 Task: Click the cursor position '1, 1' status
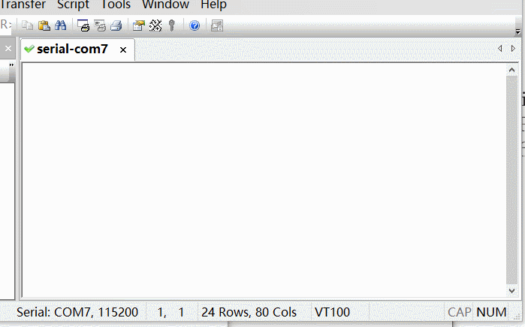pos(170,312)
